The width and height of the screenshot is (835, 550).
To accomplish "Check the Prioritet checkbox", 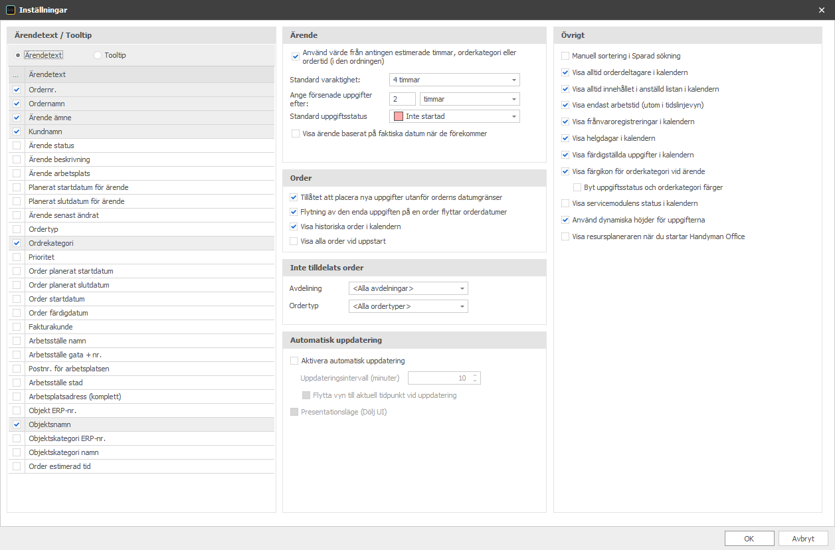I will 17,257.
